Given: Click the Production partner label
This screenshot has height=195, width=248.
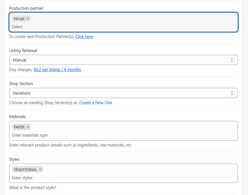Looking at the screenshot, I should 26,8.
